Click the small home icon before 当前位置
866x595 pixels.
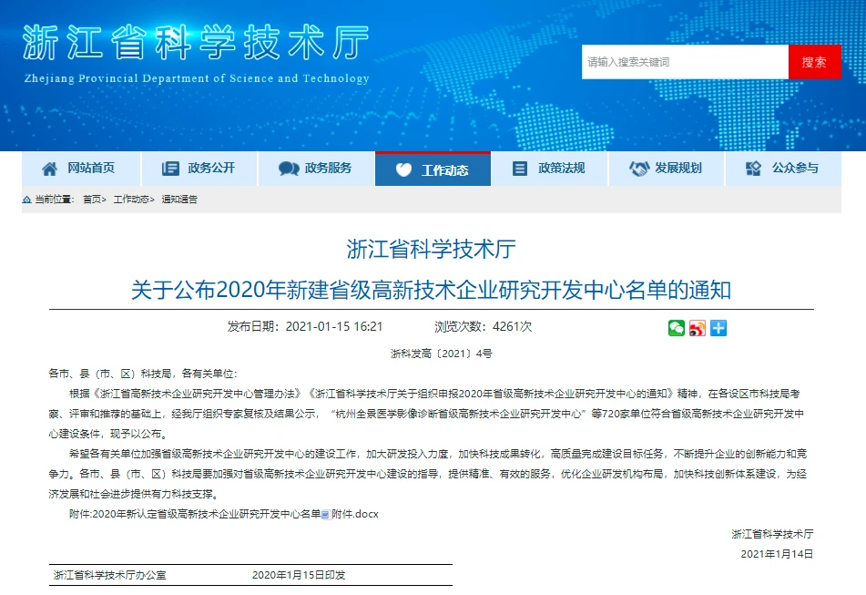click(27, 199)
